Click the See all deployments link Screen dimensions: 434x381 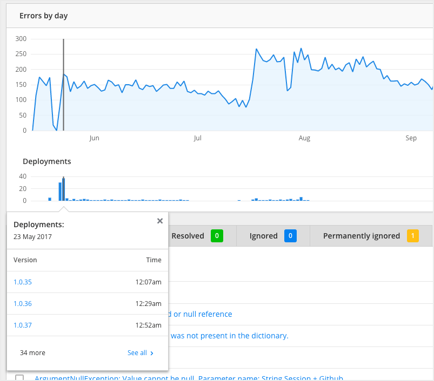137,352
